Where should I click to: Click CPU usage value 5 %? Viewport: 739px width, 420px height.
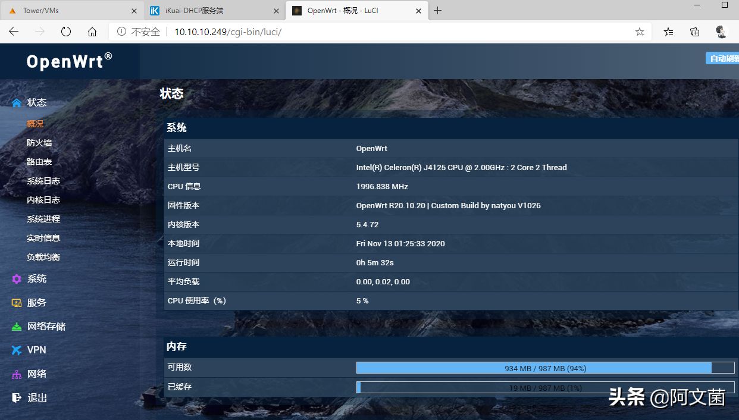pos(362,301)
